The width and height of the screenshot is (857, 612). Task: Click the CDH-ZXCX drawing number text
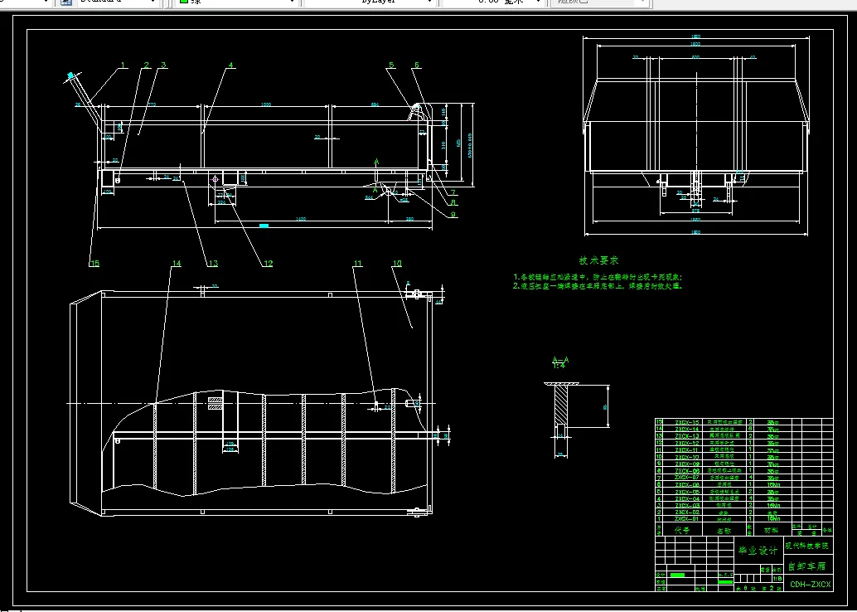tap(810, 585)
